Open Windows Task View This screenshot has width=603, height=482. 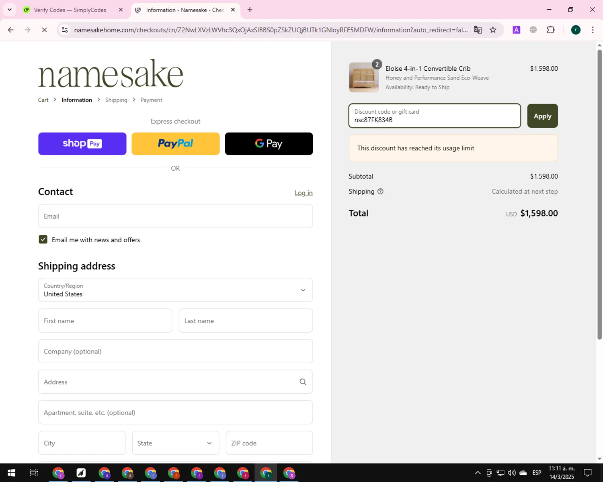34,473
